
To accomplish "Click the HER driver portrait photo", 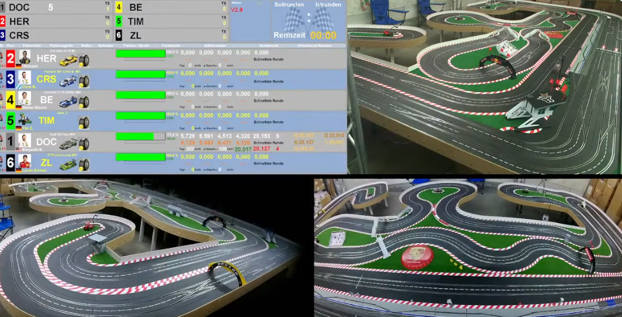I will 24,58.
